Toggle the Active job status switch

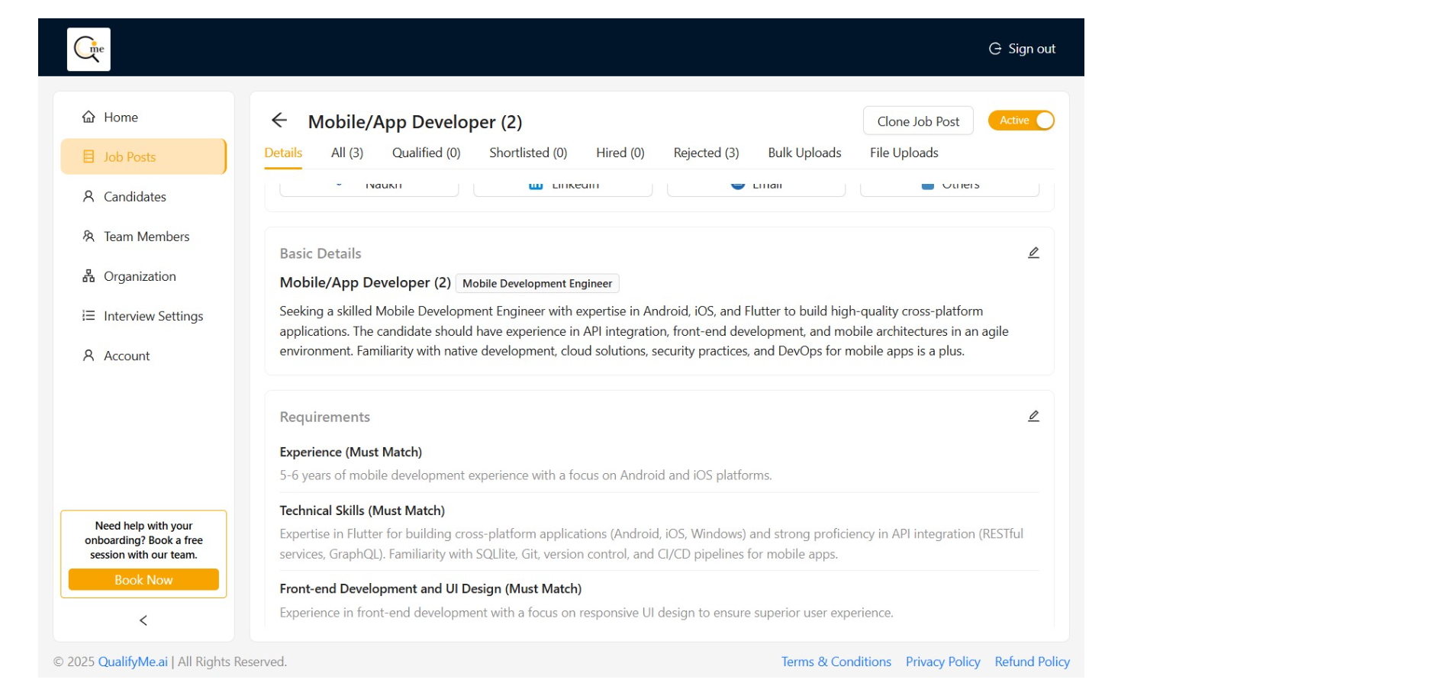[1021, 121]
